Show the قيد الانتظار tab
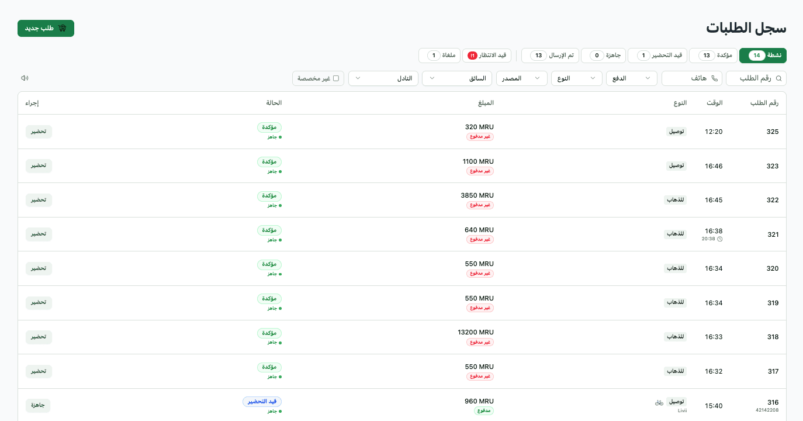The height and width of the screenshot is (421, 803). coord(487,56)
